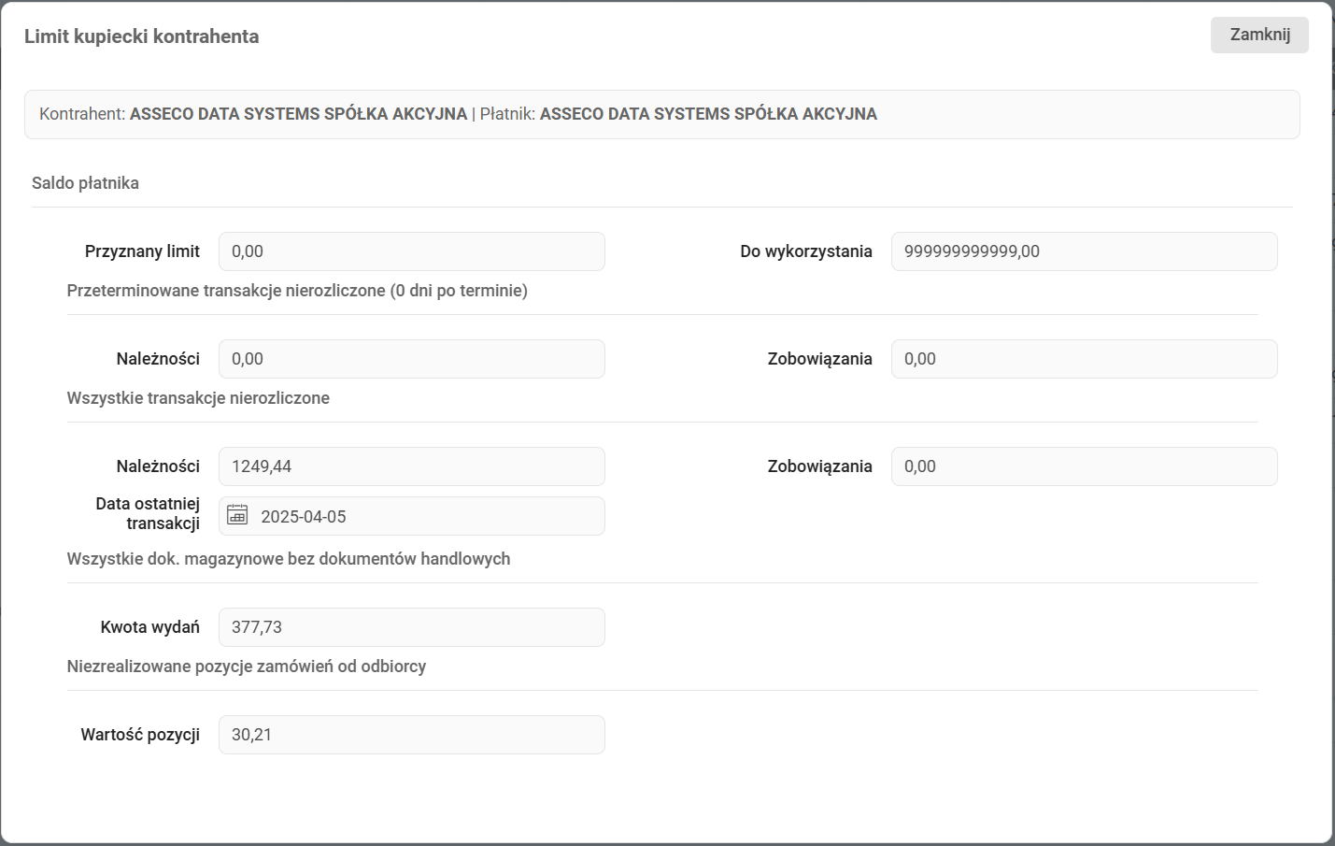The height and width of the screenshot is (846, 1335).
Task: Select the Do wykorzystania value field
Action: click(1084, 251)
